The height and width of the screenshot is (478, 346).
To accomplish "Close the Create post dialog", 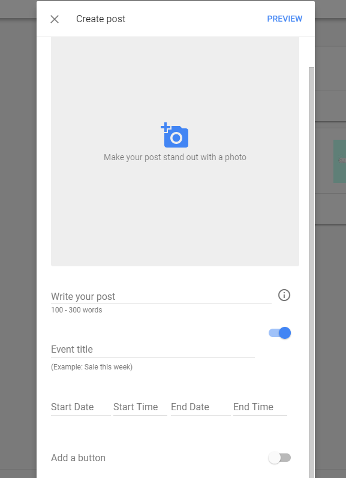I will point(55,19).
